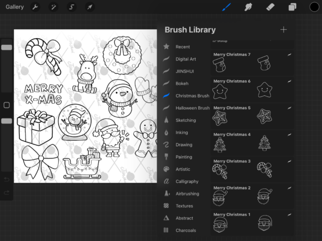This screenshot has width=322, height=241.
Task: Add a new brush with plus button
Action: pyautogui.click(x=284, y=30)
